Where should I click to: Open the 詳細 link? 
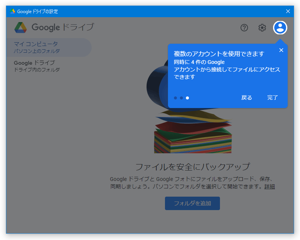270,187
